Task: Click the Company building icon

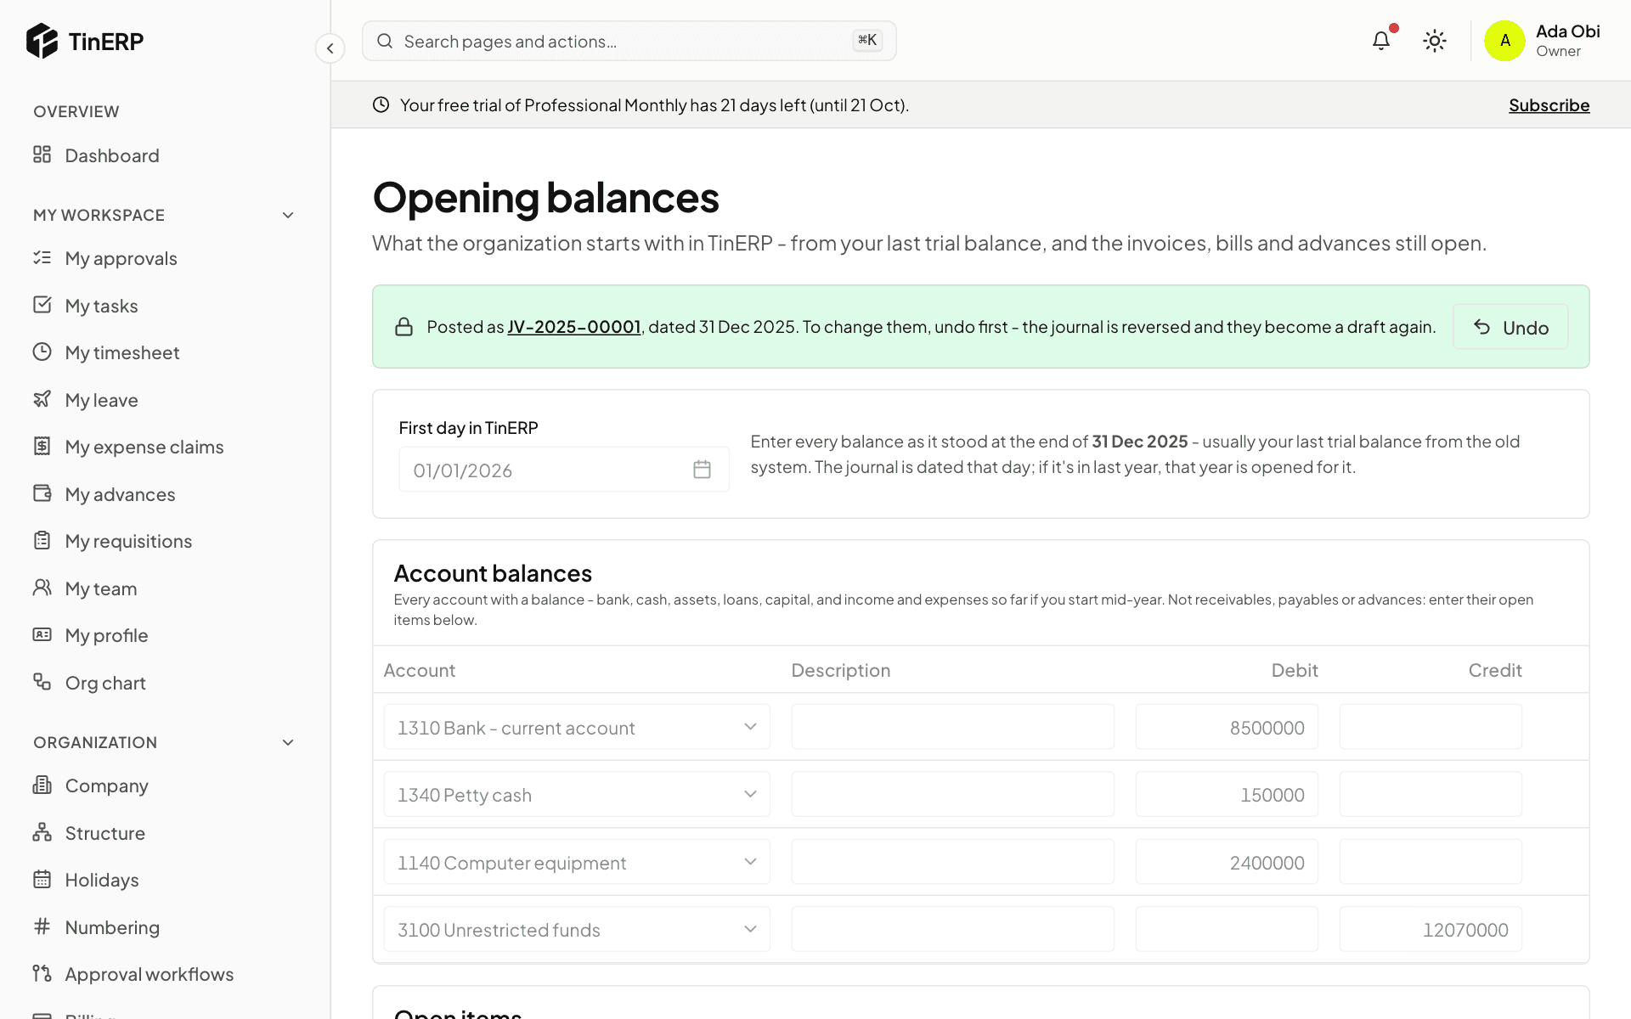Action: pos(42,785)
